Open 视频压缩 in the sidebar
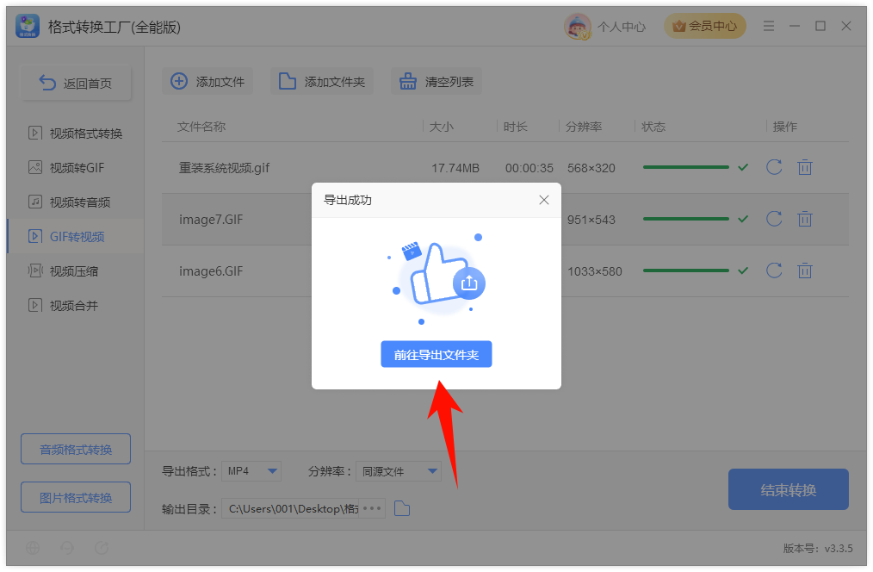This screenshot has height=572, width=873. pos(75,271)
